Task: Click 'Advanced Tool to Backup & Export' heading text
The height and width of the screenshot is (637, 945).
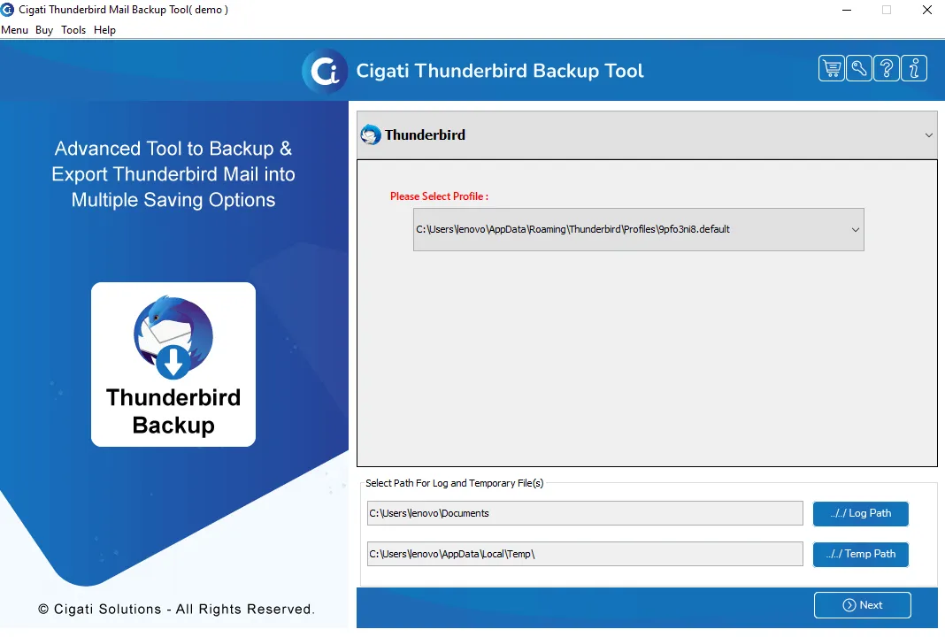Action: 173,174
